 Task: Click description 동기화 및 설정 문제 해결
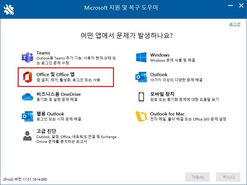[57, 99]
